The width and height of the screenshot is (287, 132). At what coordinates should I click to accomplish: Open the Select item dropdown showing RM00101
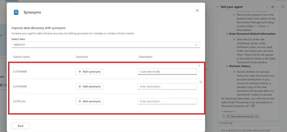click(x=106, y=45)
